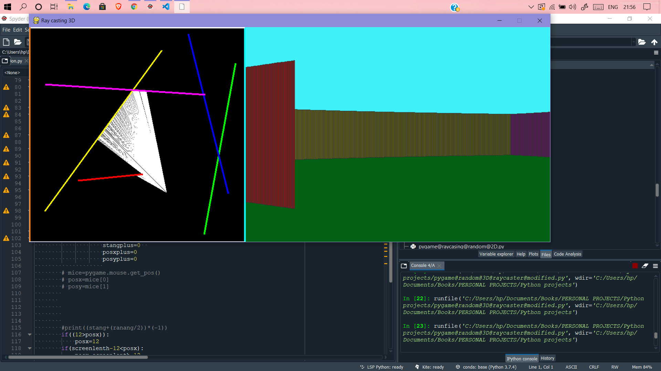
Task: Switch to the Code Analysis tab
Action: point(567,254)
